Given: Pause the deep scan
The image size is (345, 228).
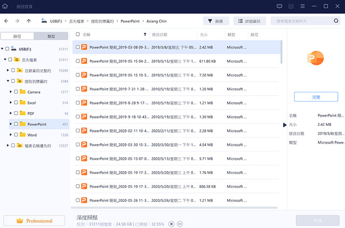Looking at the screenshot, I should pos(180,224).
